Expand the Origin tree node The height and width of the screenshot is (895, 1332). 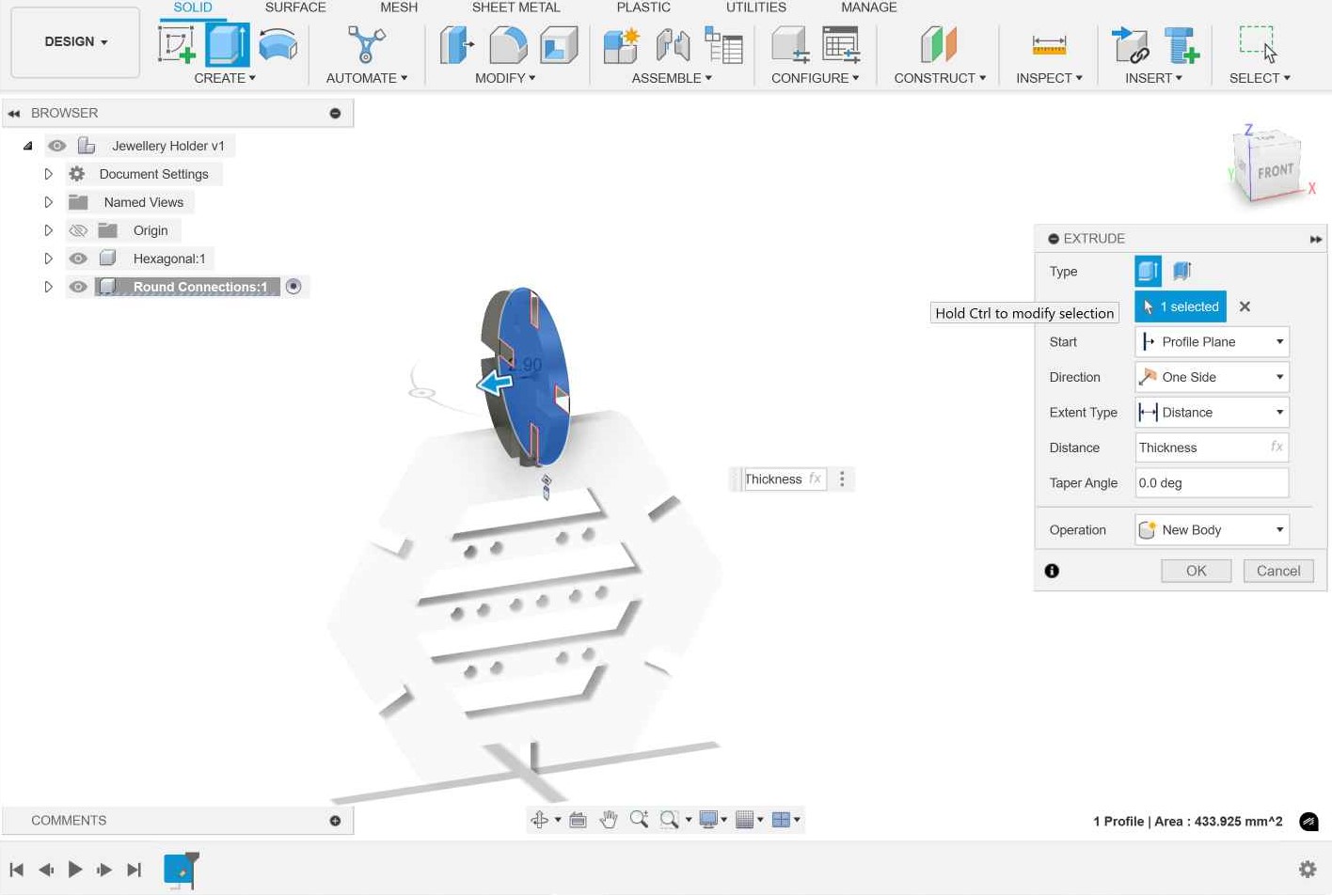(x=48, y=230)
